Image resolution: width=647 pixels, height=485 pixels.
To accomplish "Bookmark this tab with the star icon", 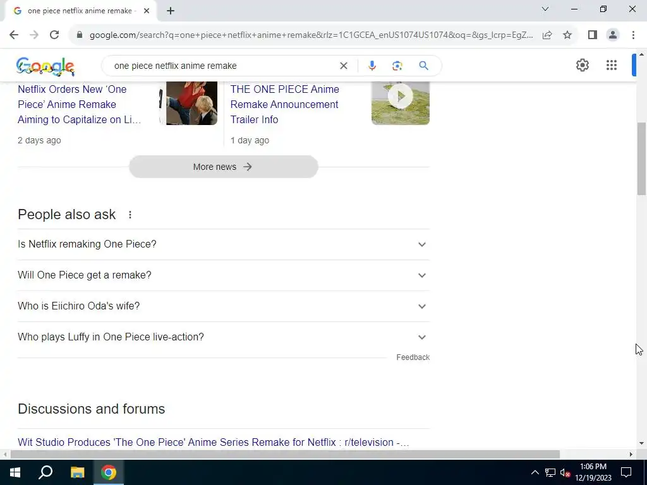I will click(567, 35).
